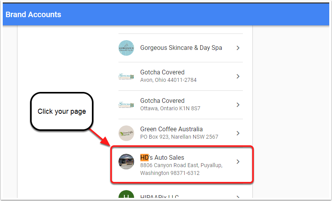The width and height of the screenshot is (332, 201).
Task: Click the Brand Accounts header title
Action: [33, 14]
